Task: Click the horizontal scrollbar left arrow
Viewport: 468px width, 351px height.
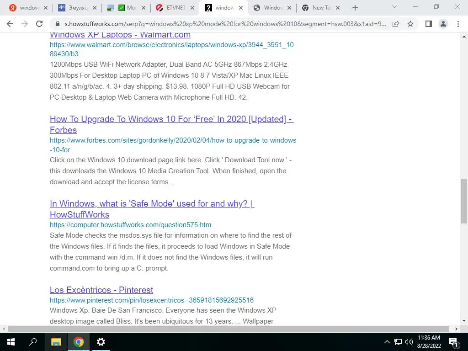Action: point(3,329)
